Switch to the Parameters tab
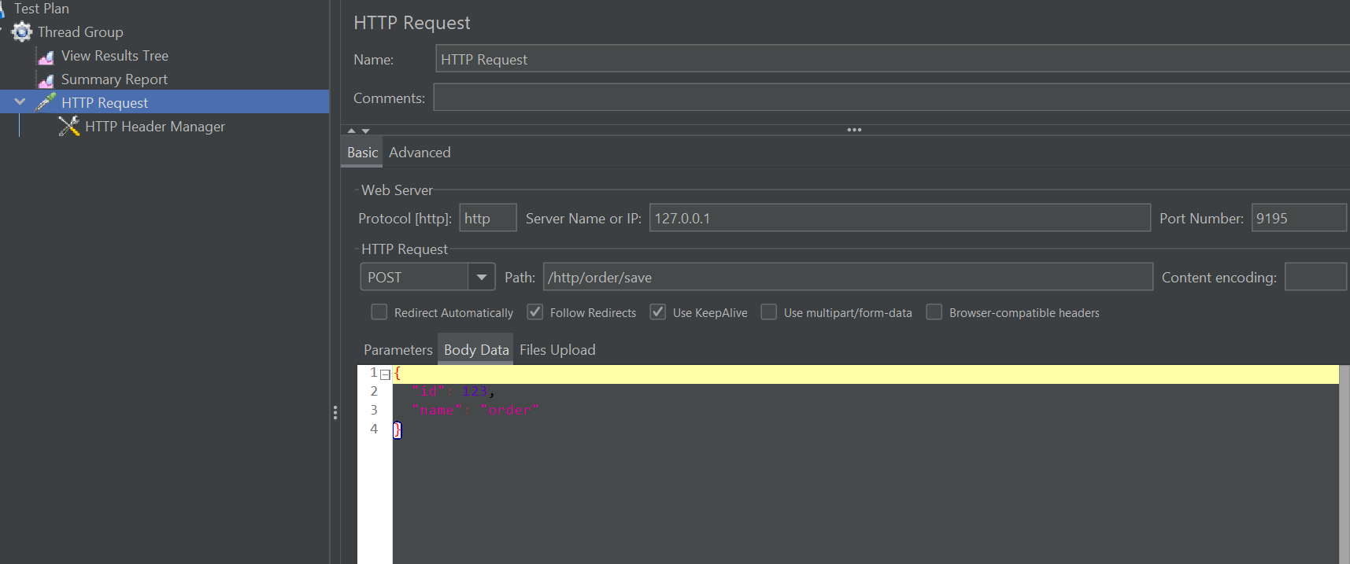Viewport: 1350px width, 564px height. tap(398, 350)
